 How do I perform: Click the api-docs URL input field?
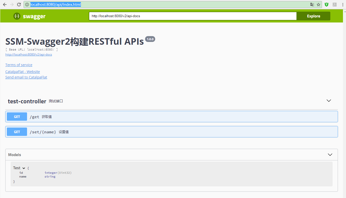coord(193,16)
